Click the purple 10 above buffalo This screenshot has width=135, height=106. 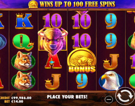click(x=52, y=21)
